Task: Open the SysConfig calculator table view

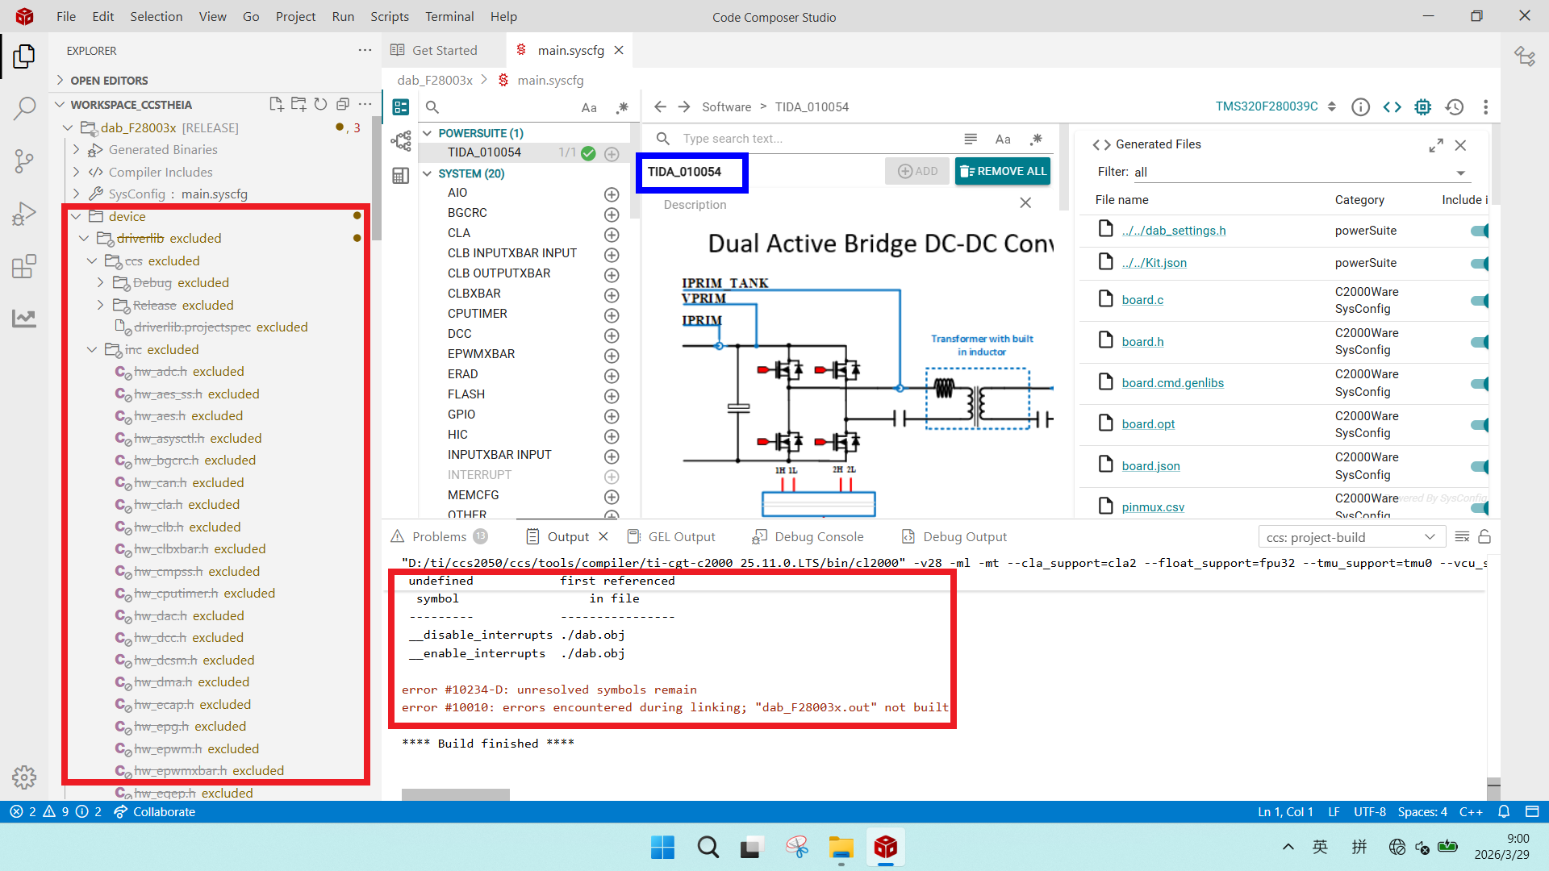Action: pos(400,176)
